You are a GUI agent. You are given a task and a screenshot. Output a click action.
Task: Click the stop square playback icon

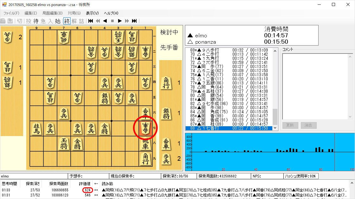pos(112,21)
